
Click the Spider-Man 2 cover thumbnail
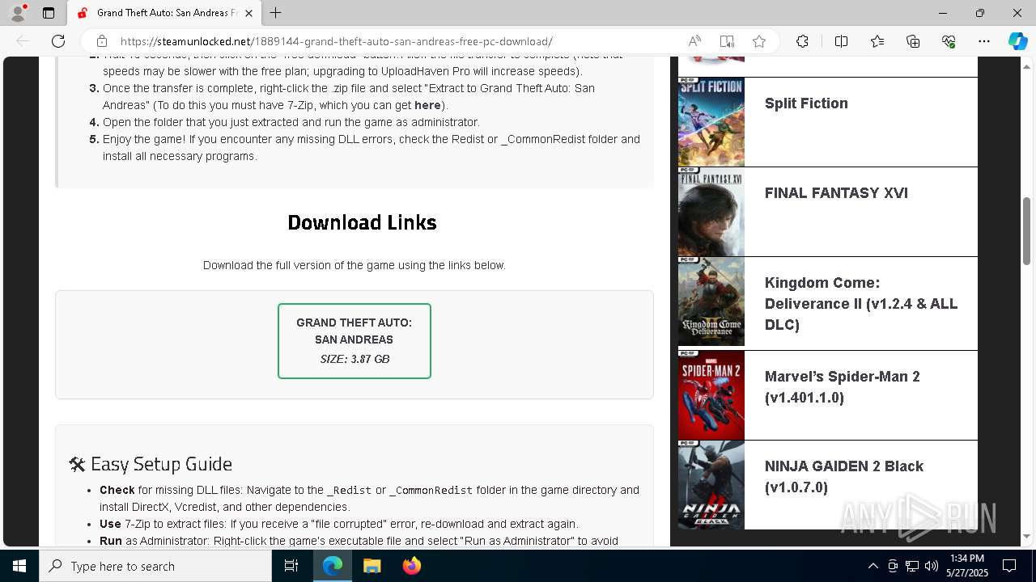(x=711, y=395)
